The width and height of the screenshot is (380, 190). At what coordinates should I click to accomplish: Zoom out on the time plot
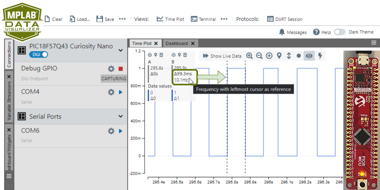pyautogui.click(x=259, y=56)
